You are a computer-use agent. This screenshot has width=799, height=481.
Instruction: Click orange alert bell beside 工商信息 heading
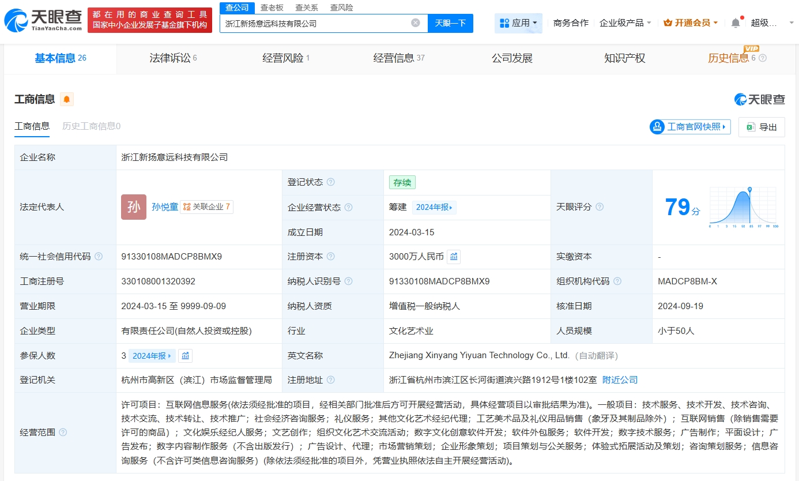click(x=67, y=99)
